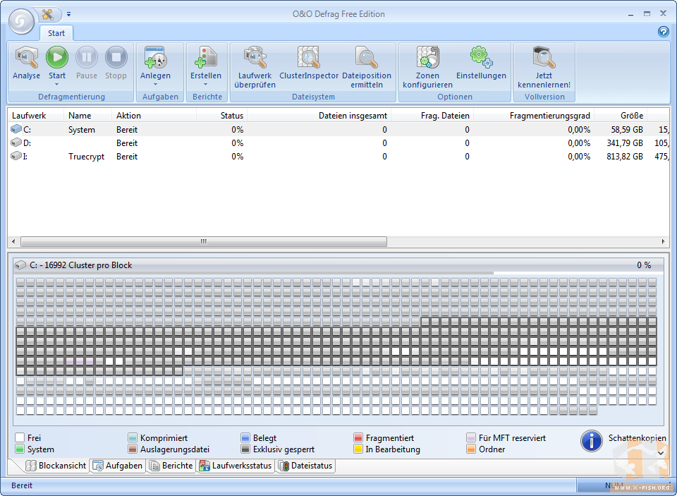Start defragmentation with the green play icon

[x=57, y=57]
